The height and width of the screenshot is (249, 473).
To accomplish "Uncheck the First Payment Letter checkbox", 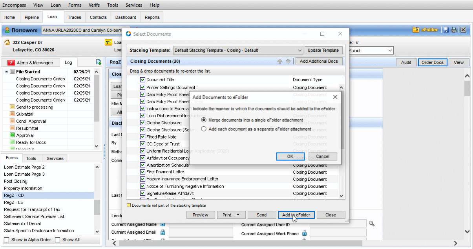I will pos(143,172).
